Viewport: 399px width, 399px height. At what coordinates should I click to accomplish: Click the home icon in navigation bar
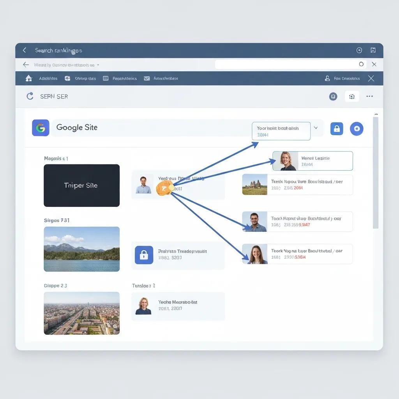point(29,78)
